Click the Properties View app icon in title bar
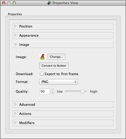The width and height of the screenshot is (126, 139). (x=49, y=3)
